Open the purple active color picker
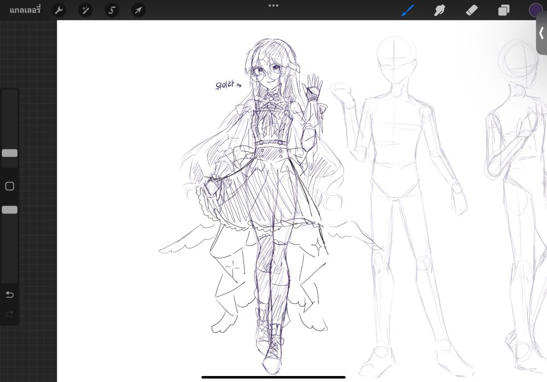Viewport: 547px width, 382px height. pos(536,10)
